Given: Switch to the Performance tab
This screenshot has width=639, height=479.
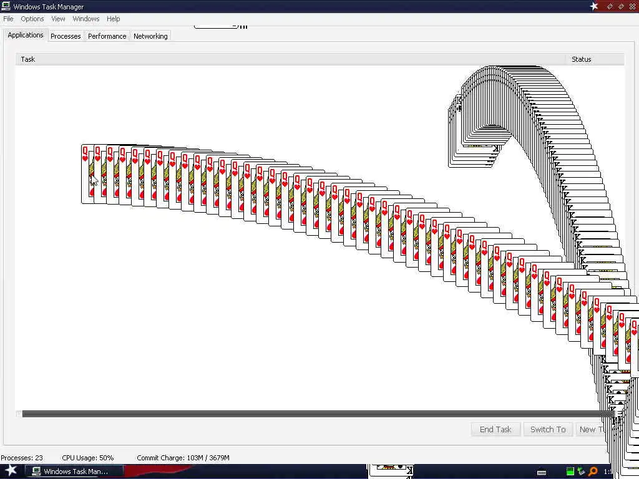Looking at the screenshot, I should [x=107, y=36].
